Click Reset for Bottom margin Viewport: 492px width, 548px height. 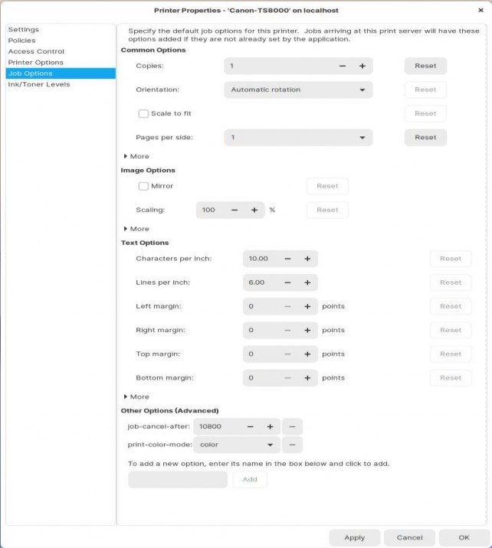[451, 378]
